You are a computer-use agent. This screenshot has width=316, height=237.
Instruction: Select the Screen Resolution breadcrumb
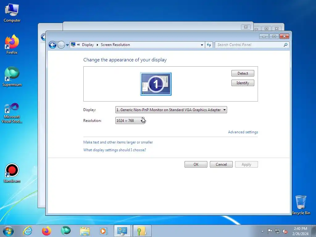coord(115,45)
